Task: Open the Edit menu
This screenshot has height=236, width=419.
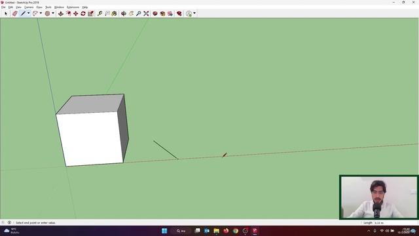Action: tap(10, 7)
